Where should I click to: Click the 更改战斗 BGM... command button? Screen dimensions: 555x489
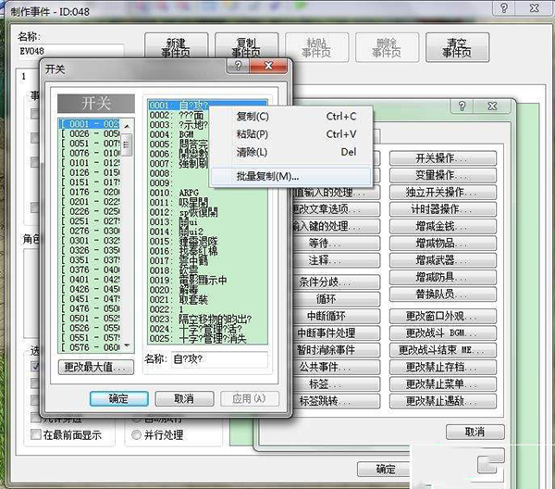tap(443, 332)
